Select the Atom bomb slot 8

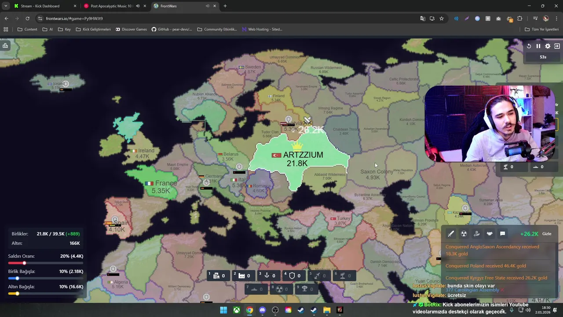pos(281,289)
